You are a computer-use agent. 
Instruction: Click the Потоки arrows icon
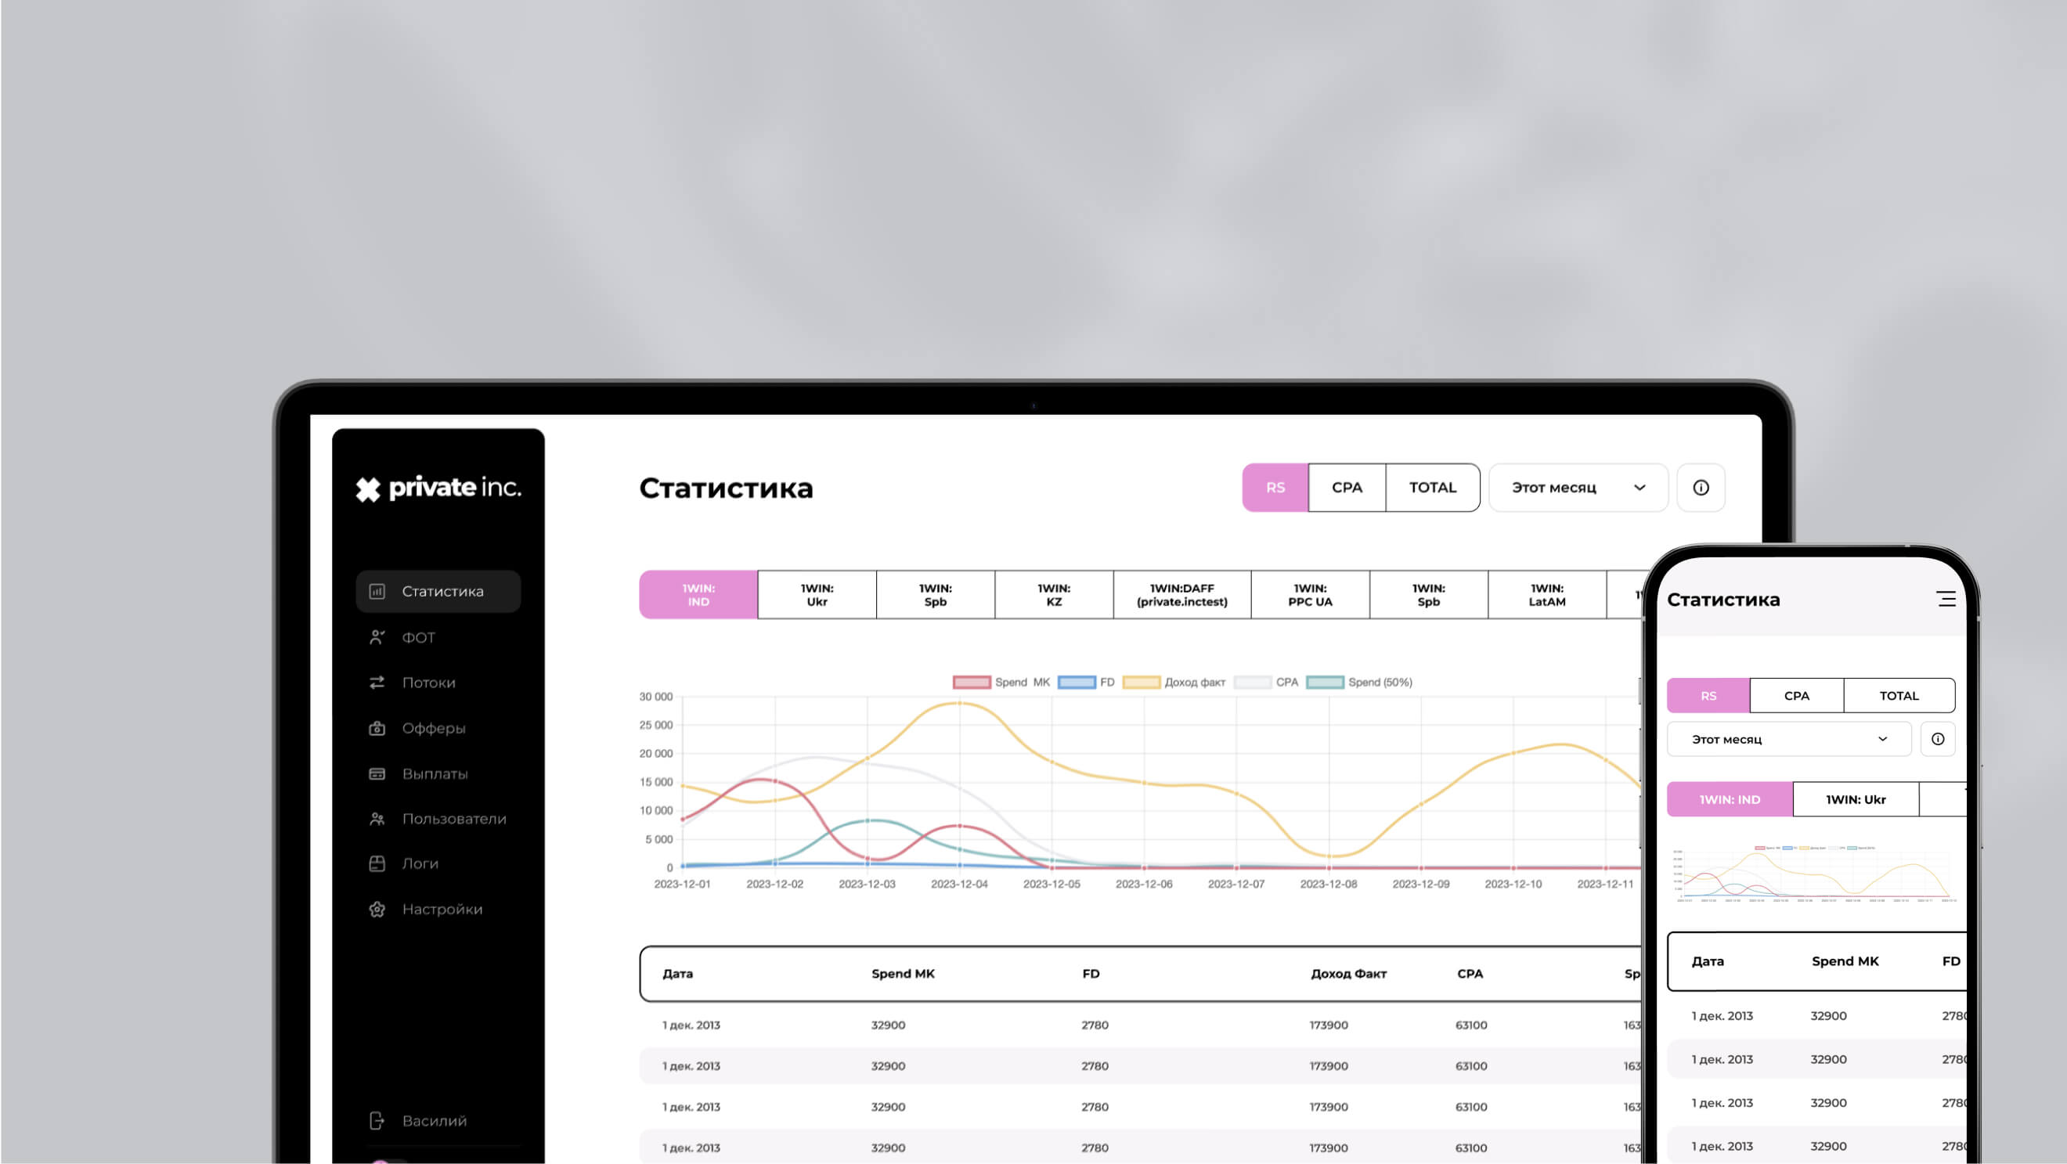point(377,682)
